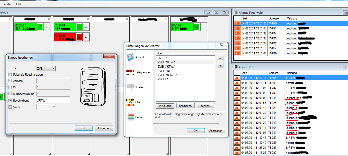
Task: Click the SIR icon of first fire alarm
Action: [x=237, y=23]
